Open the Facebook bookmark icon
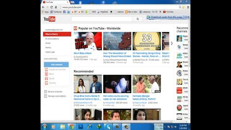The image size is (231, 130). [64, 12]
